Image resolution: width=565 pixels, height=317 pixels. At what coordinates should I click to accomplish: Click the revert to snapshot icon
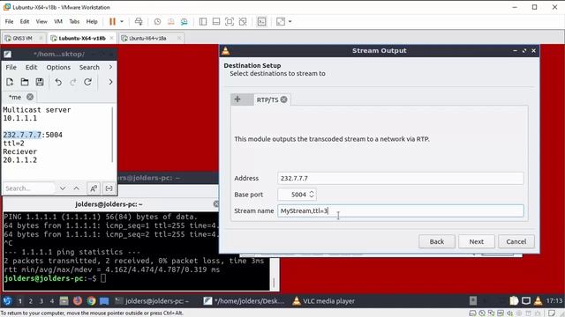point(170,21)
